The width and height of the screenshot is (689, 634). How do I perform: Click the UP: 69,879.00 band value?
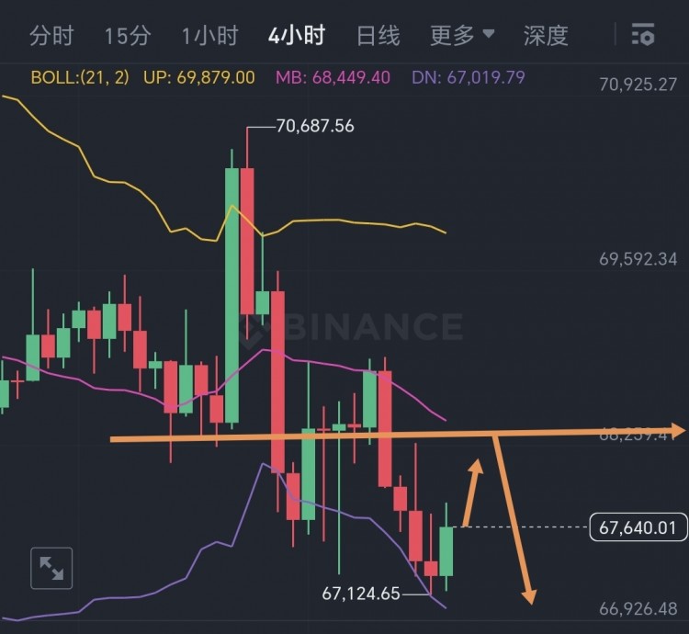tap(198, 77)
